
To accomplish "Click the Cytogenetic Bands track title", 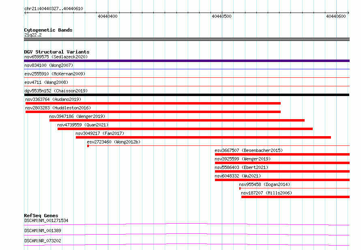I will [48, 30].
